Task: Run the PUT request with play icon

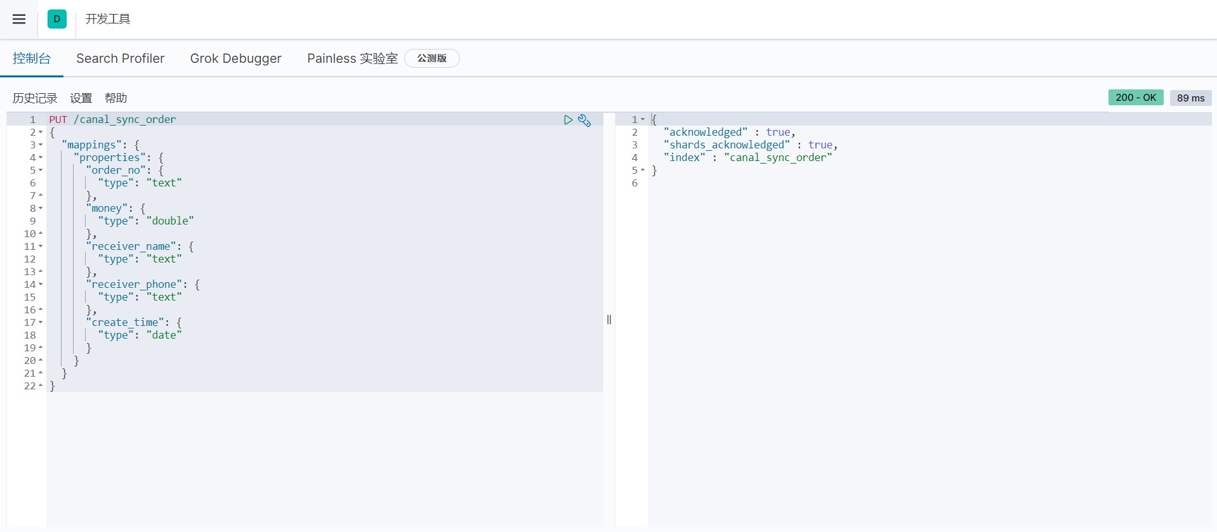Action: click(568, 120)
